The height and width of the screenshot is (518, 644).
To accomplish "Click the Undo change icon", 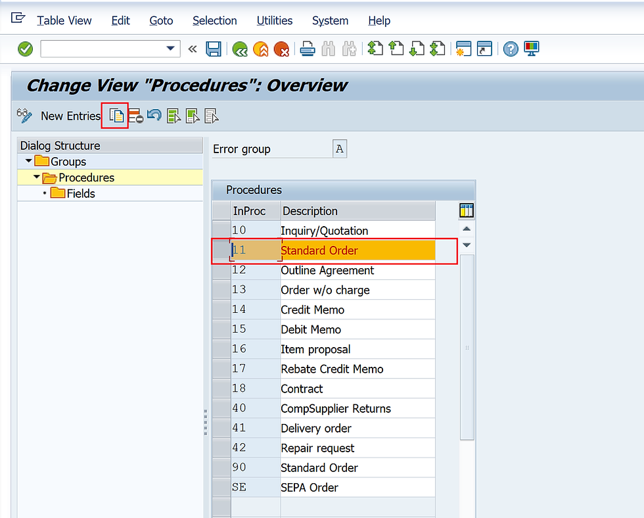I will point(154,116).
